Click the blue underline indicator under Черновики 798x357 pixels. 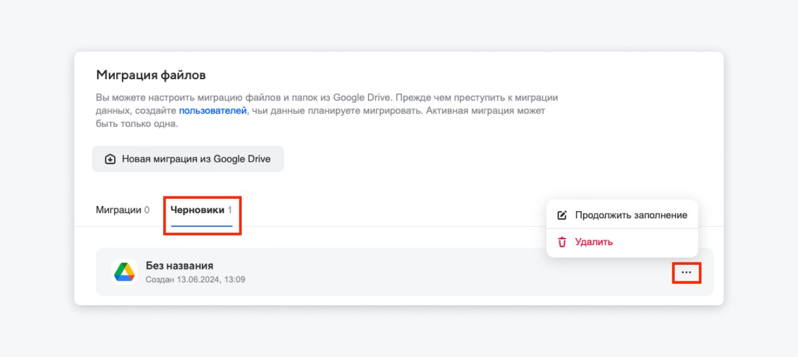pyautogui.click(x=202, y=226)
